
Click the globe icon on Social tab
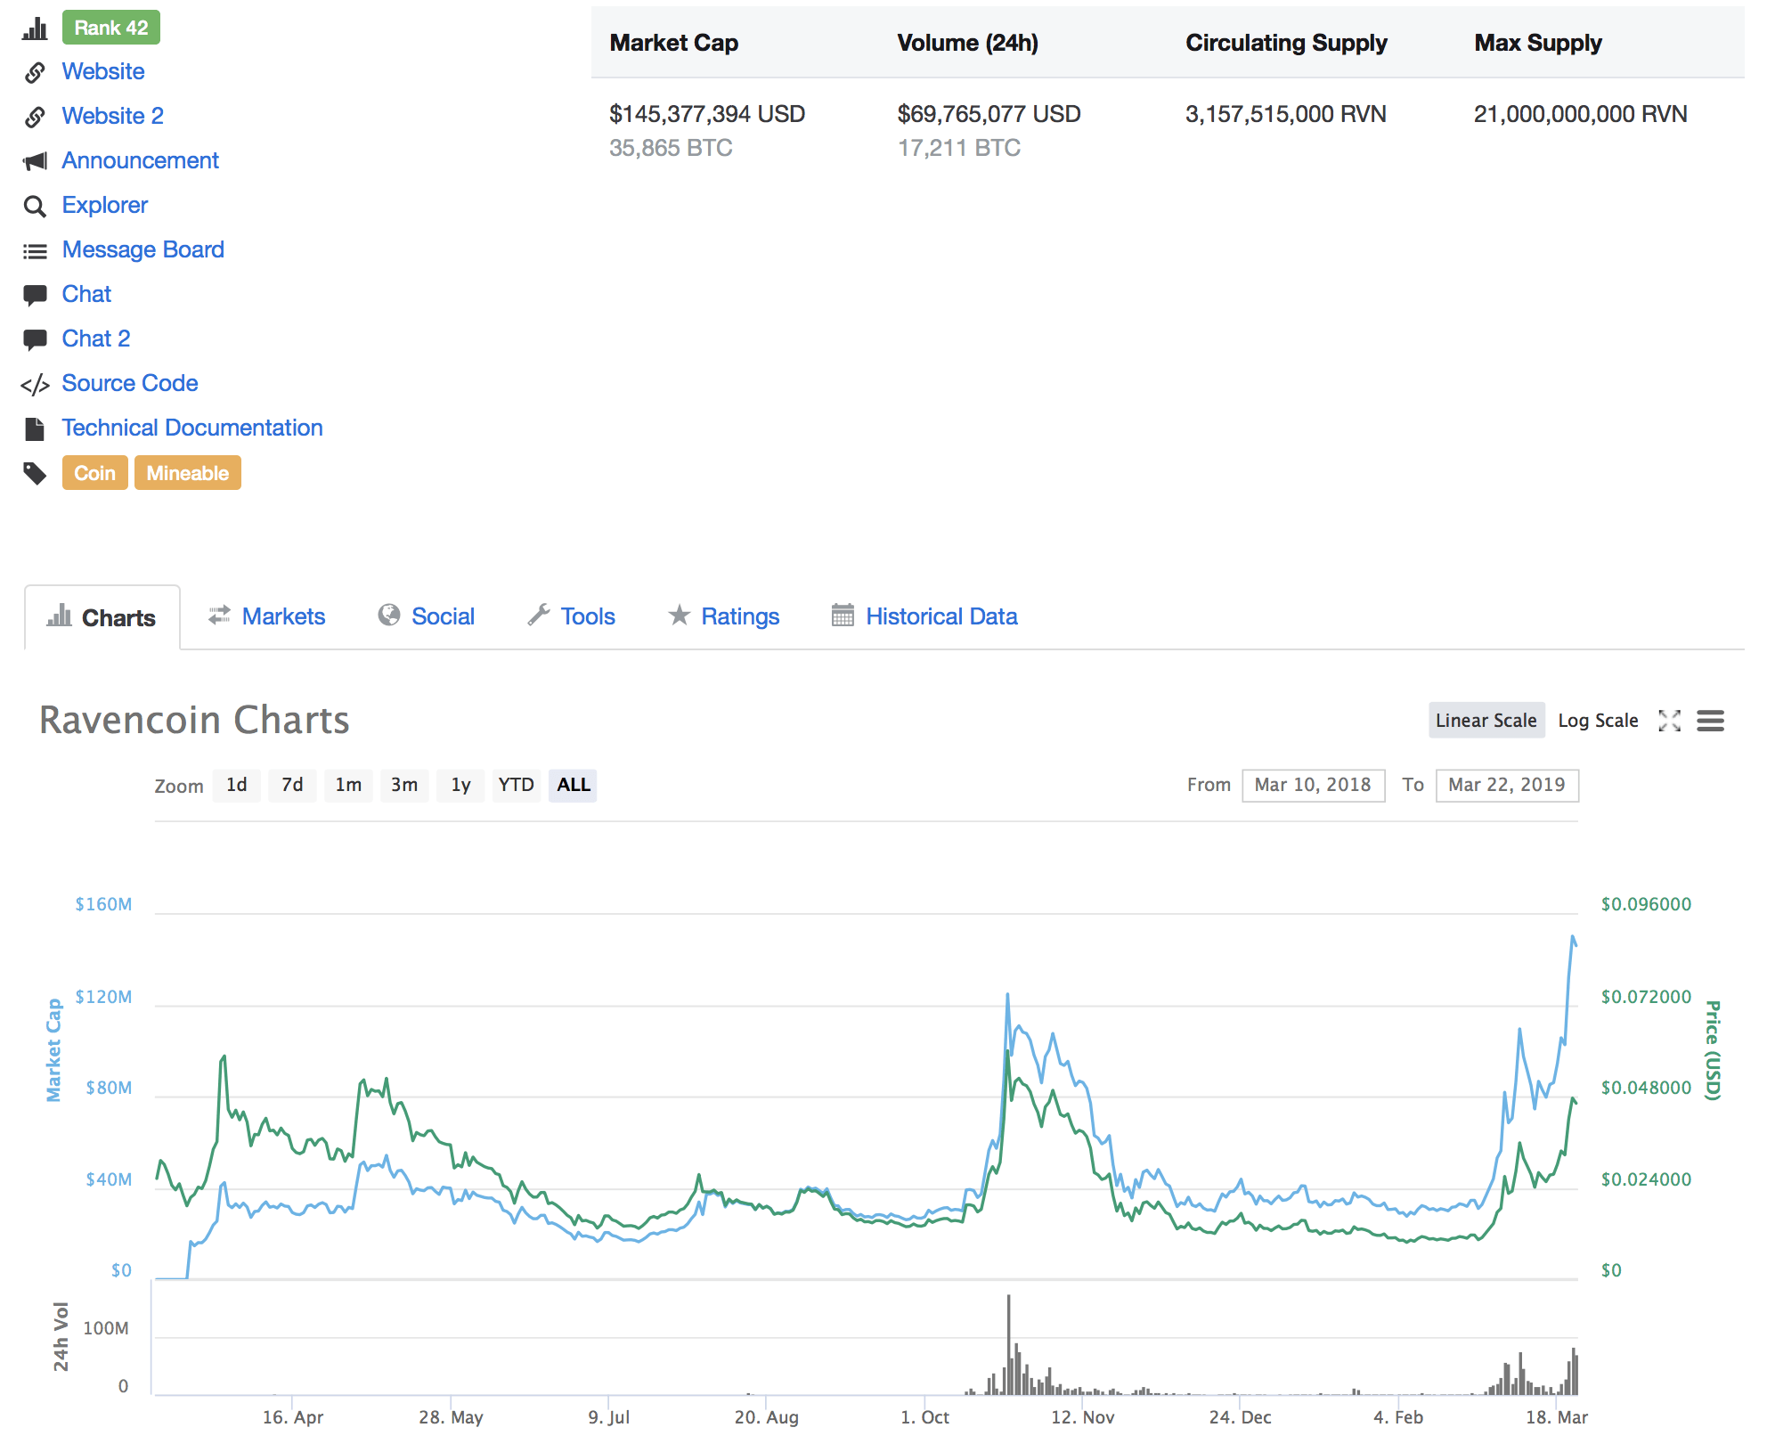389,615
